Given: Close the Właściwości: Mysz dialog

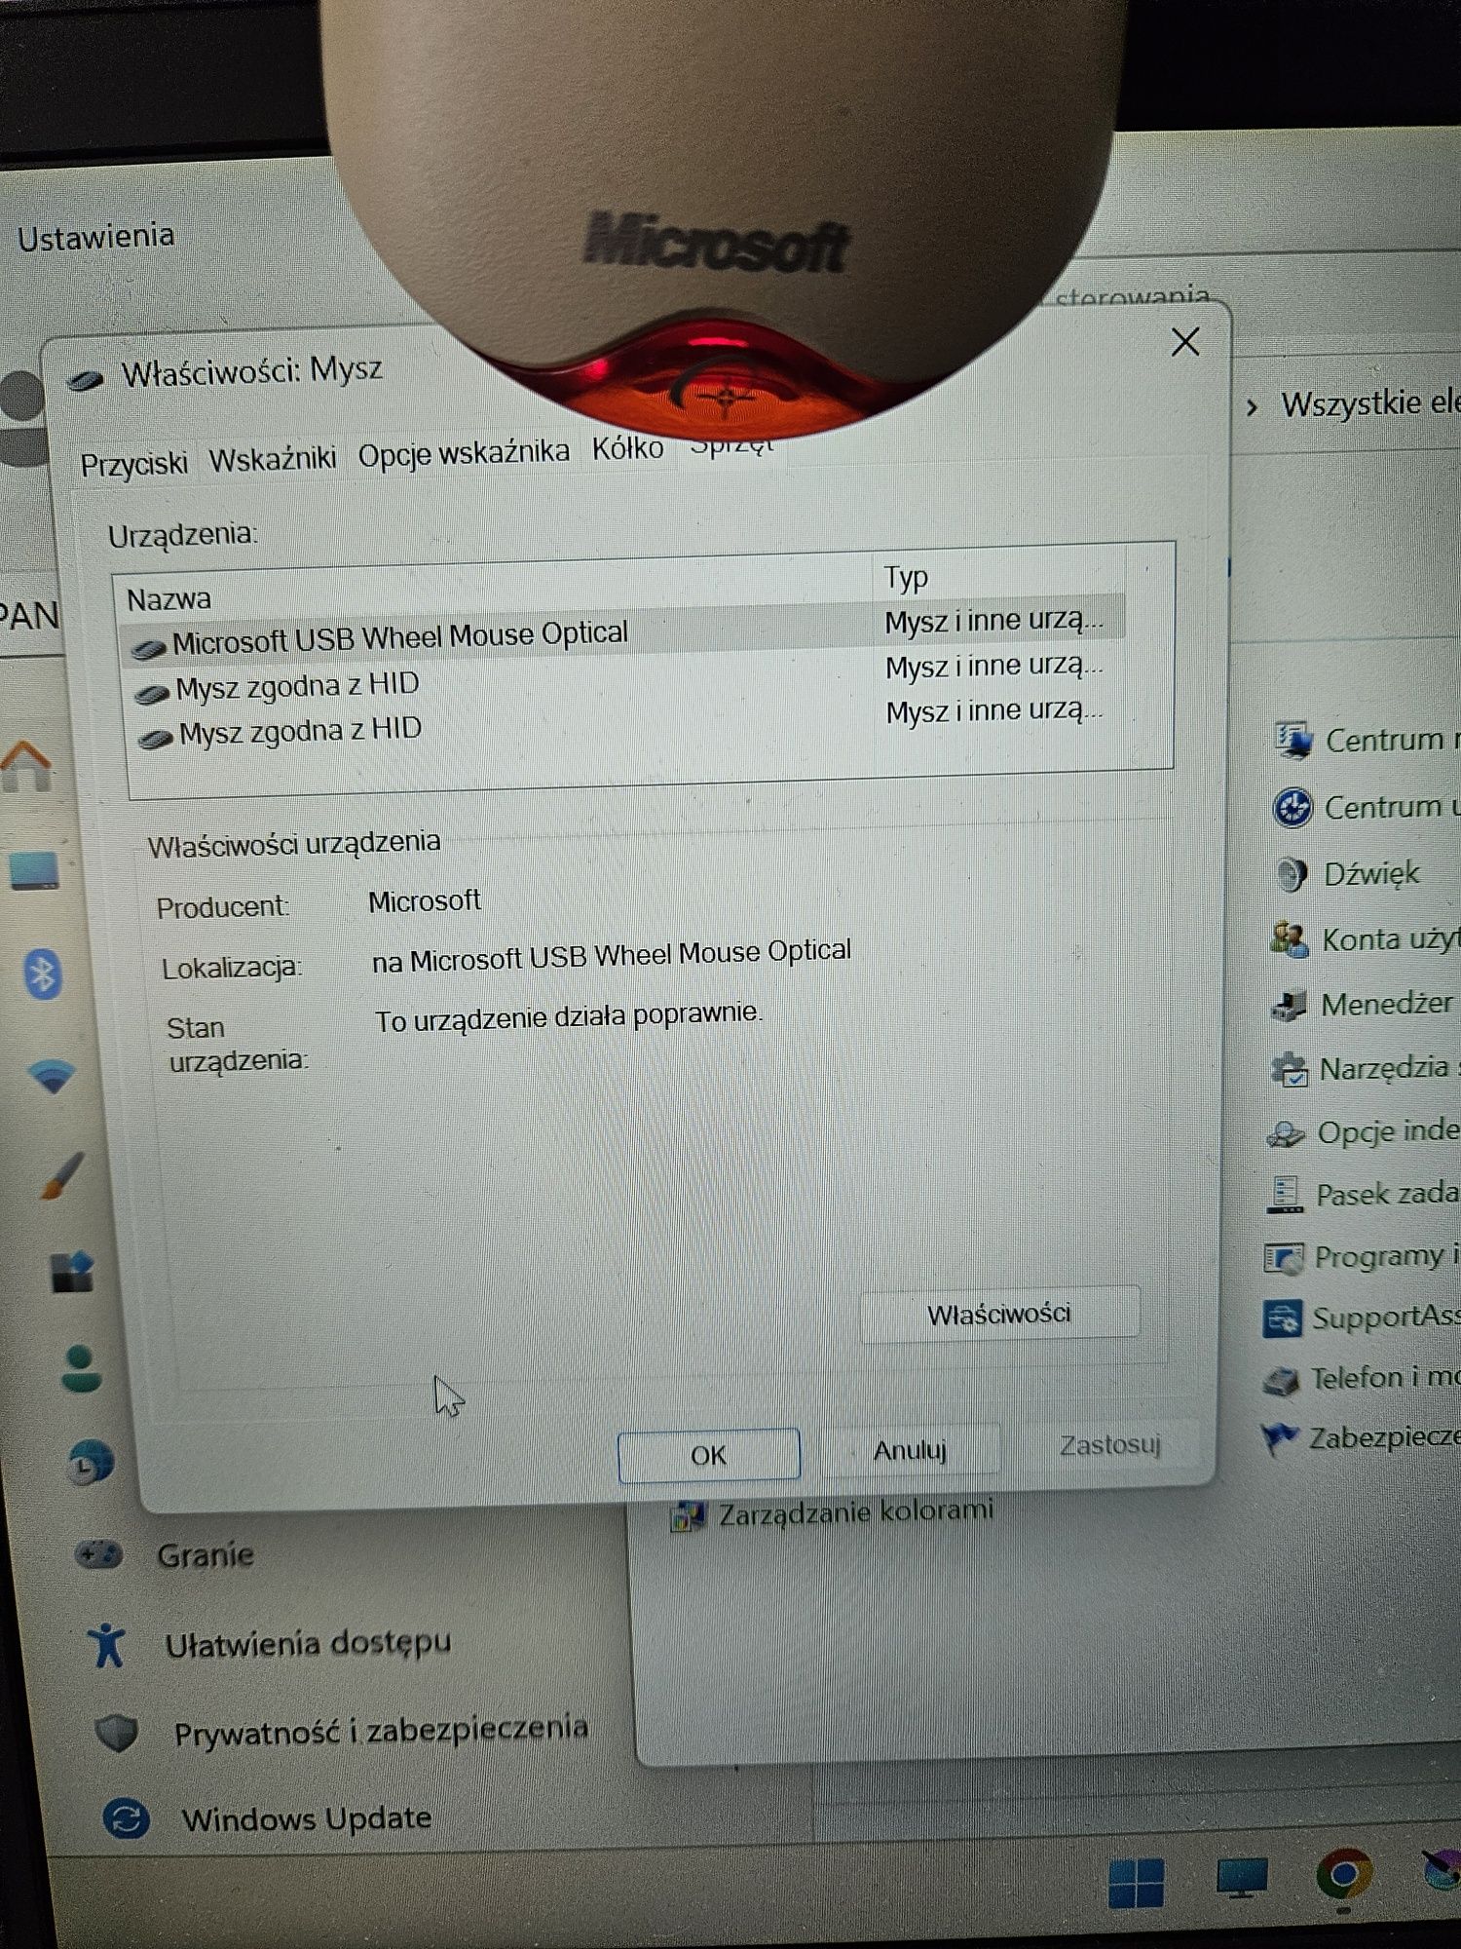Looking at the screenshot, I should [1185, 342].
